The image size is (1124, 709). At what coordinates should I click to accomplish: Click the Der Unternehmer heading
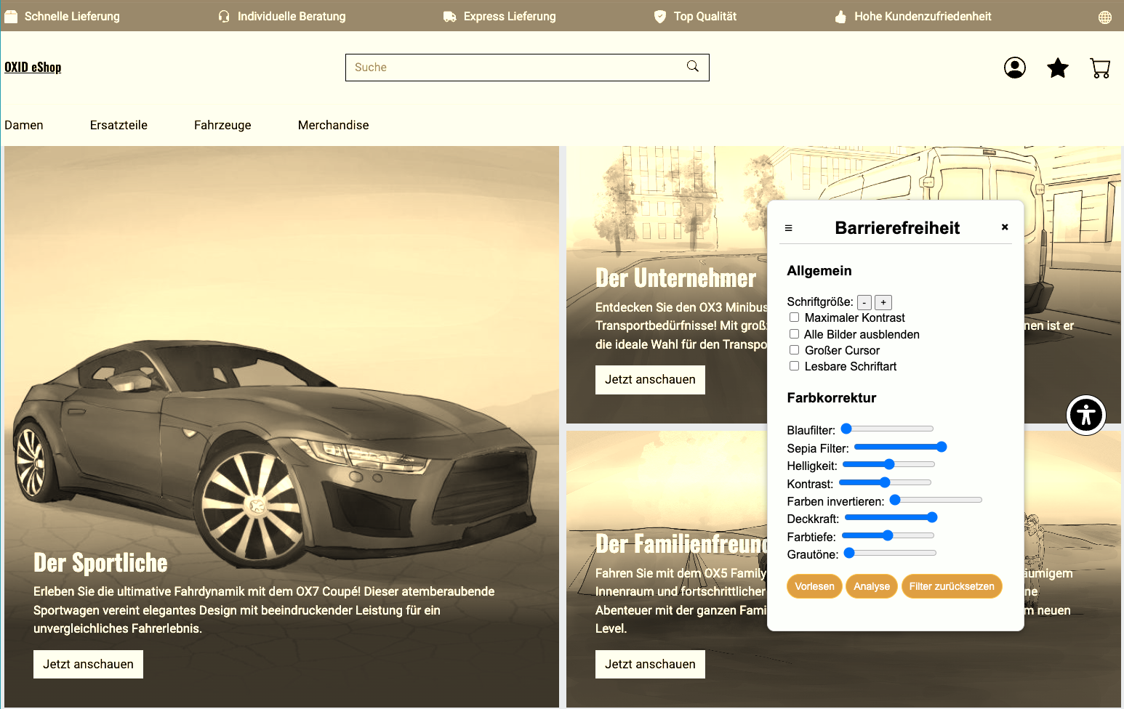[675, 277]
